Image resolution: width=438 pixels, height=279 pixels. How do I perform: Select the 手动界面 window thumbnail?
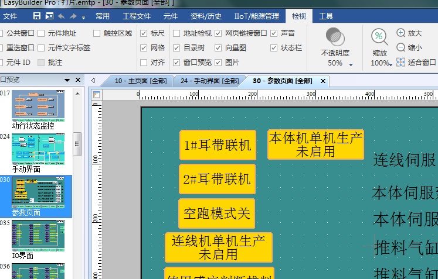(x=38, y=149)
